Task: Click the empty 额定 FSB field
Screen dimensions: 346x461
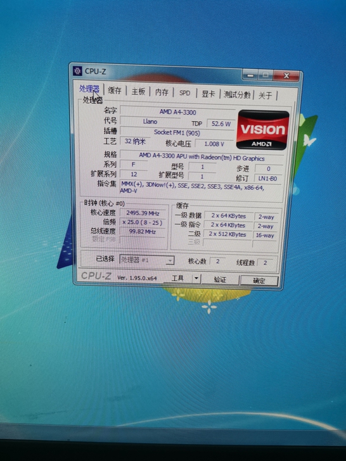Action: tap(143, 241)
